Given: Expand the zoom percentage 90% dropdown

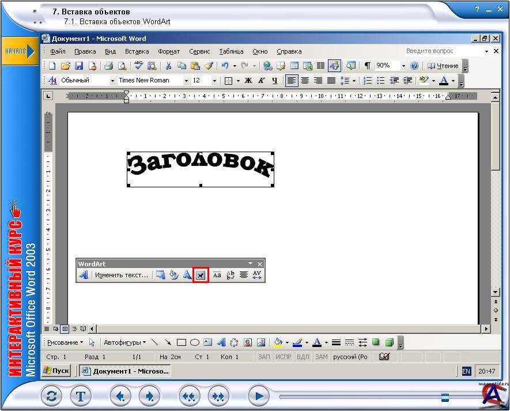Looking at the screenshot, I should [403, 66].
